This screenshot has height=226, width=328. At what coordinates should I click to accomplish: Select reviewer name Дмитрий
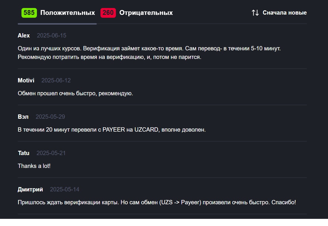click(30, 189)
